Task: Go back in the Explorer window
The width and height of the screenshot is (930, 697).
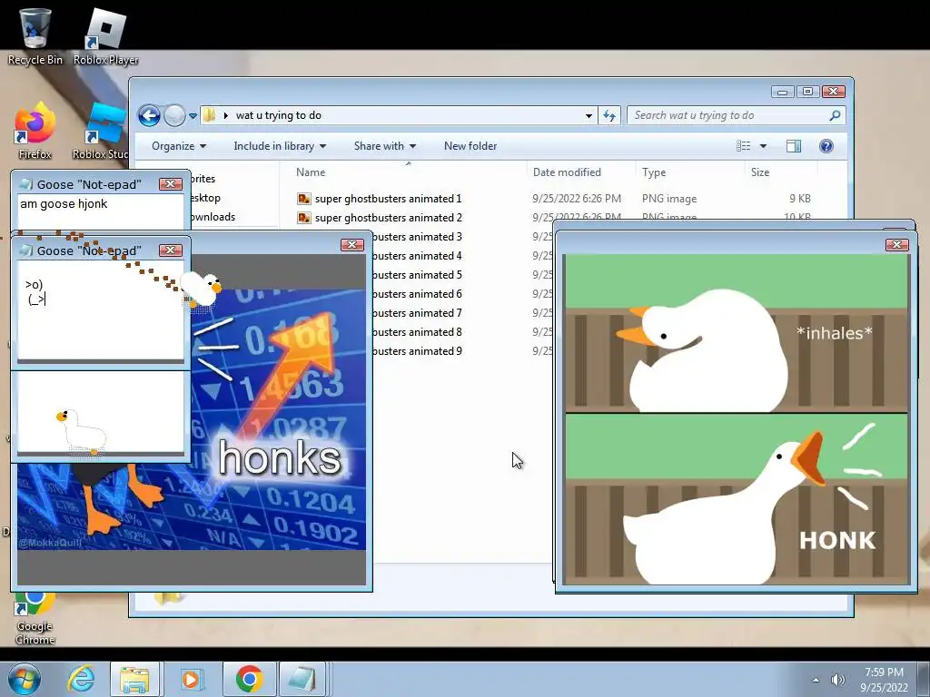Action: [x=149, y=115]
